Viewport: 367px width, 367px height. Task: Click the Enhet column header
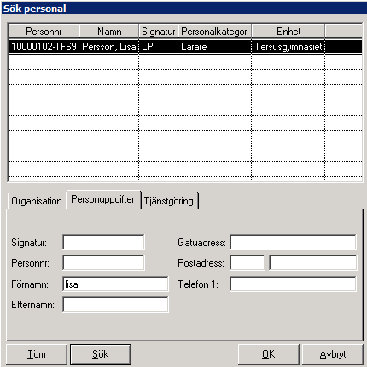coord(288,32)
